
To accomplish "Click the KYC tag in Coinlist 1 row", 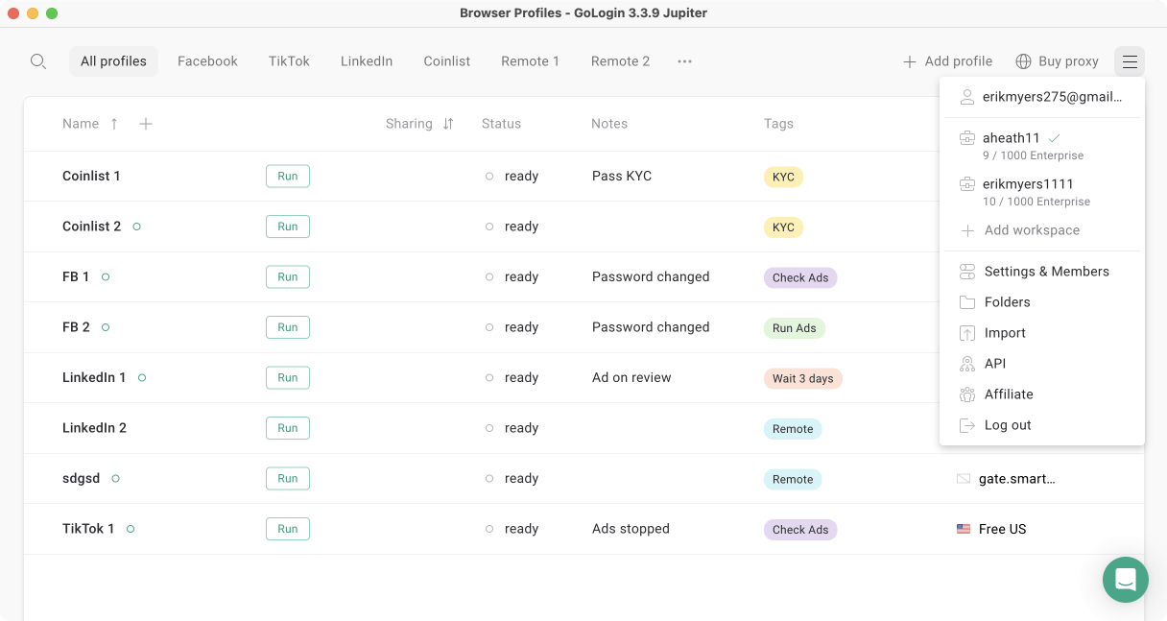I will pos(783,177).
